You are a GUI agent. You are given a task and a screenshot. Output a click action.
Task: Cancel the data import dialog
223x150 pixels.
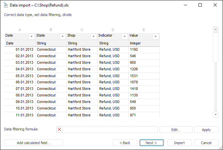[206, 143]
